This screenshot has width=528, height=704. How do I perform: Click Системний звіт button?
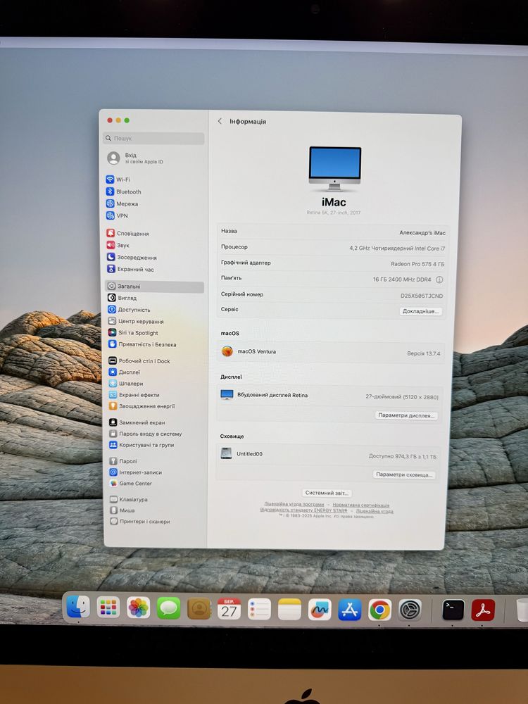point(327,493)
